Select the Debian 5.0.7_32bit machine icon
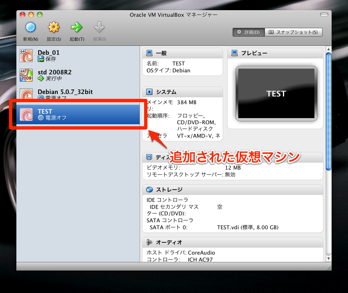Image resolution: width=348 pixels, height=293 pixels. (x=26, y=94)
